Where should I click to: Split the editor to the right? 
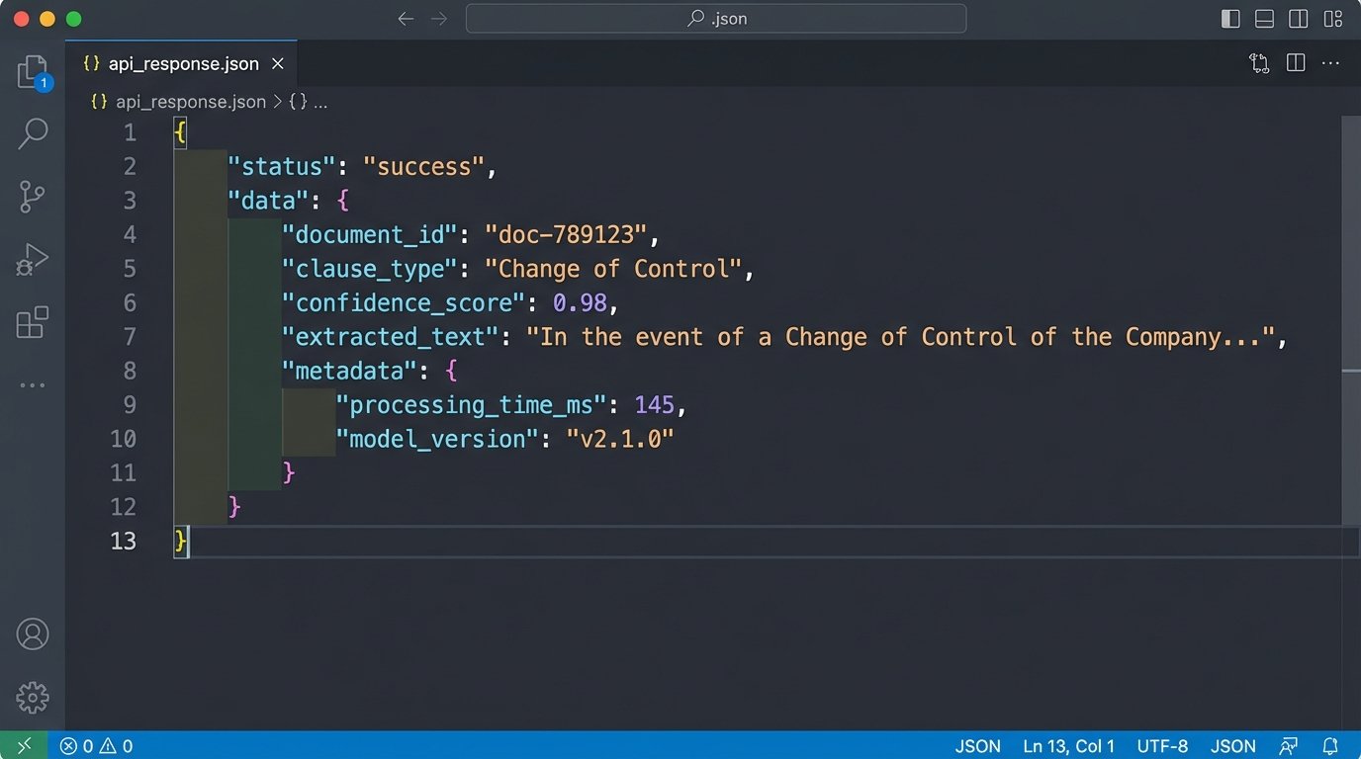tap(1296, 63)
